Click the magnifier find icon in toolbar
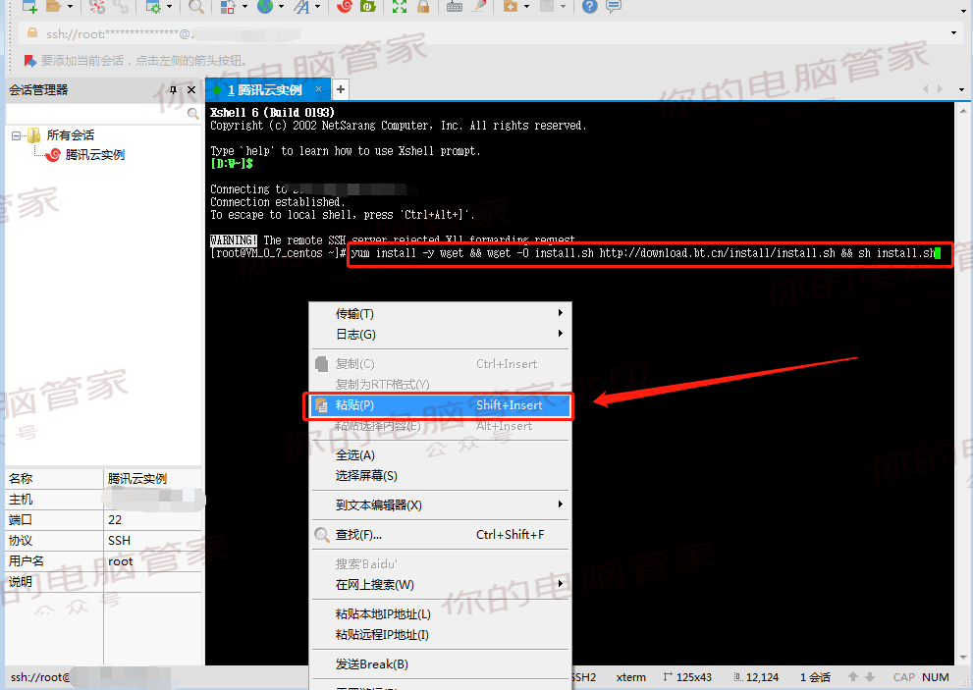Image resolution: width=973 pixels, height=690 pixels. (x=196, y=7)
